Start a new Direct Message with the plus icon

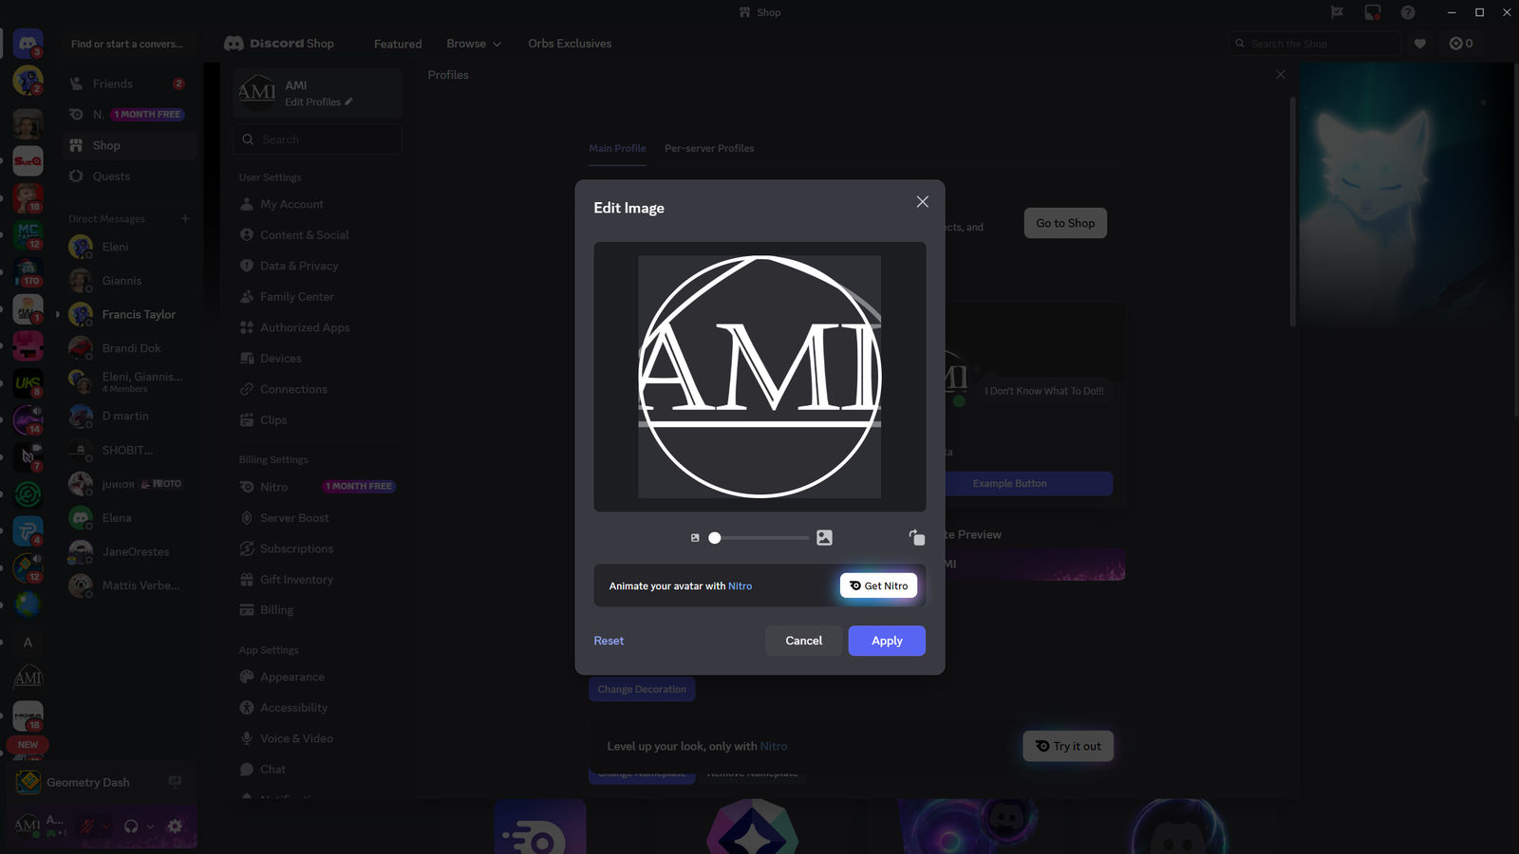185,218
